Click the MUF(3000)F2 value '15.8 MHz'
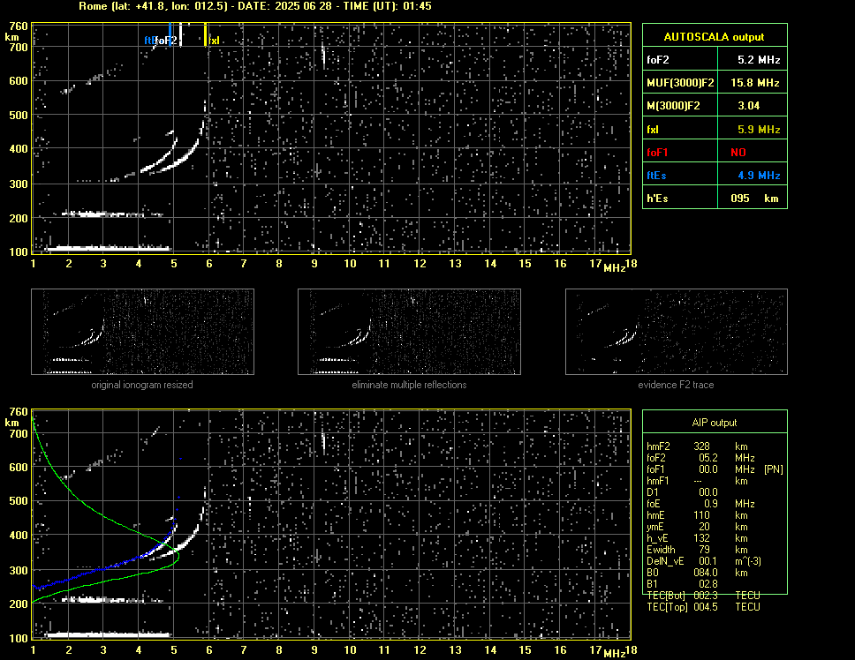This screenshot has height=660, width=855. [x=755, y=83]
